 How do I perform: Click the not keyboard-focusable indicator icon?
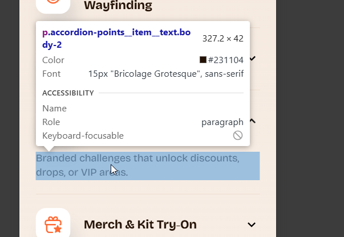(x=238, y=135)
